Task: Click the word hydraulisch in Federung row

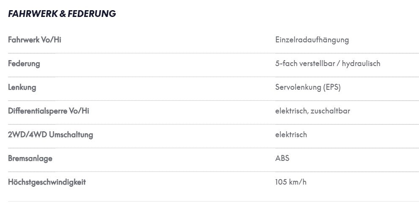Action: [x=361, y=64]
